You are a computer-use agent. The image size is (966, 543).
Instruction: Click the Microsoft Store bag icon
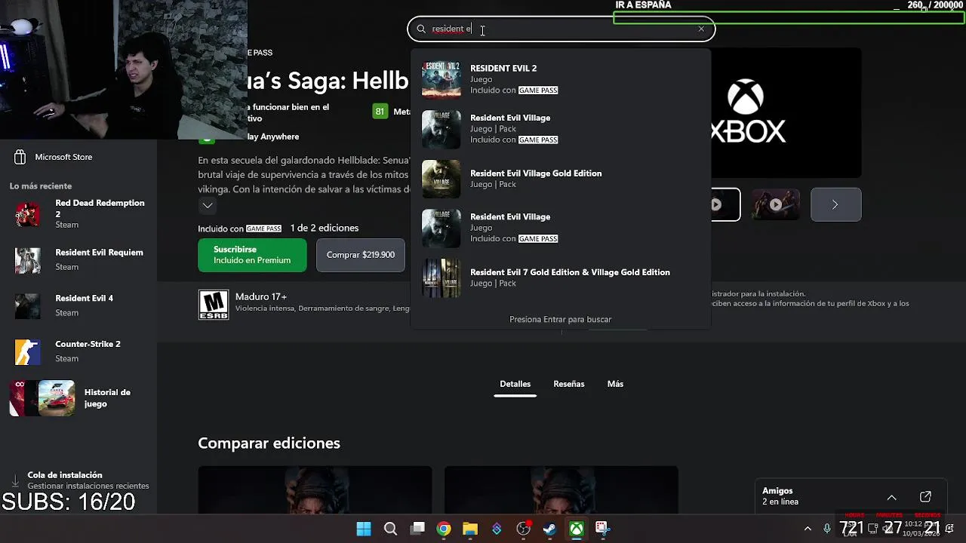[x=20, y=157]
